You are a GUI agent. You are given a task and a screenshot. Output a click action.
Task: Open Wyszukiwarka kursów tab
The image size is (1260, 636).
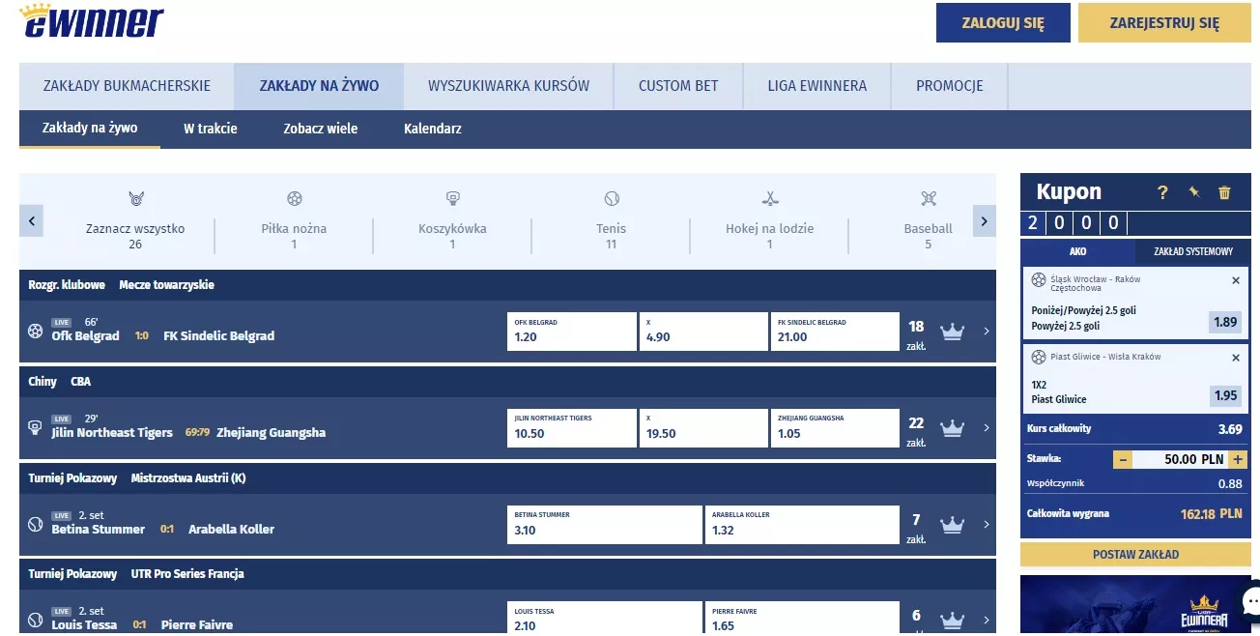point(508,86)
